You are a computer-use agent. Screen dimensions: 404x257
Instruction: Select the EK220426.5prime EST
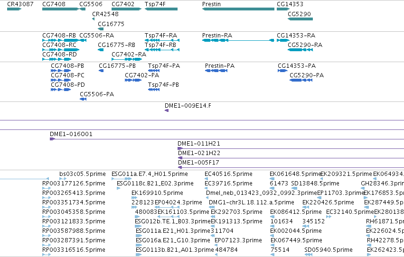pos(306,207)
